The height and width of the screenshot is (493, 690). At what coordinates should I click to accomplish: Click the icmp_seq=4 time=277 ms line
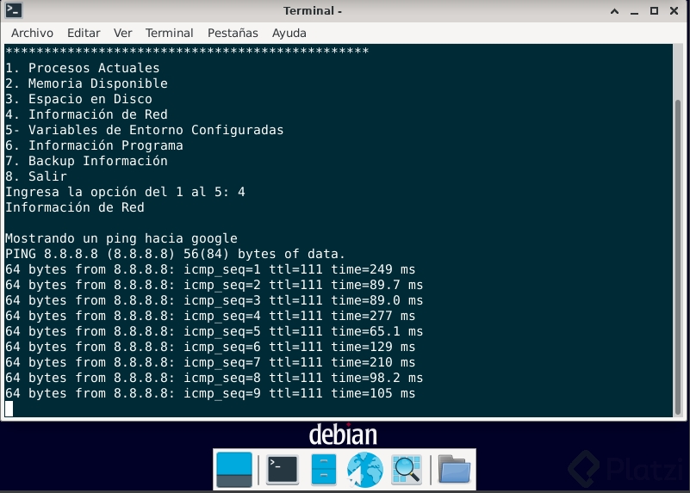[210, 316]
